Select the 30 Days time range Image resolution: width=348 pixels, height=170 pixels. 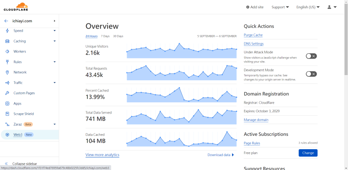click(x=118, y=36)
